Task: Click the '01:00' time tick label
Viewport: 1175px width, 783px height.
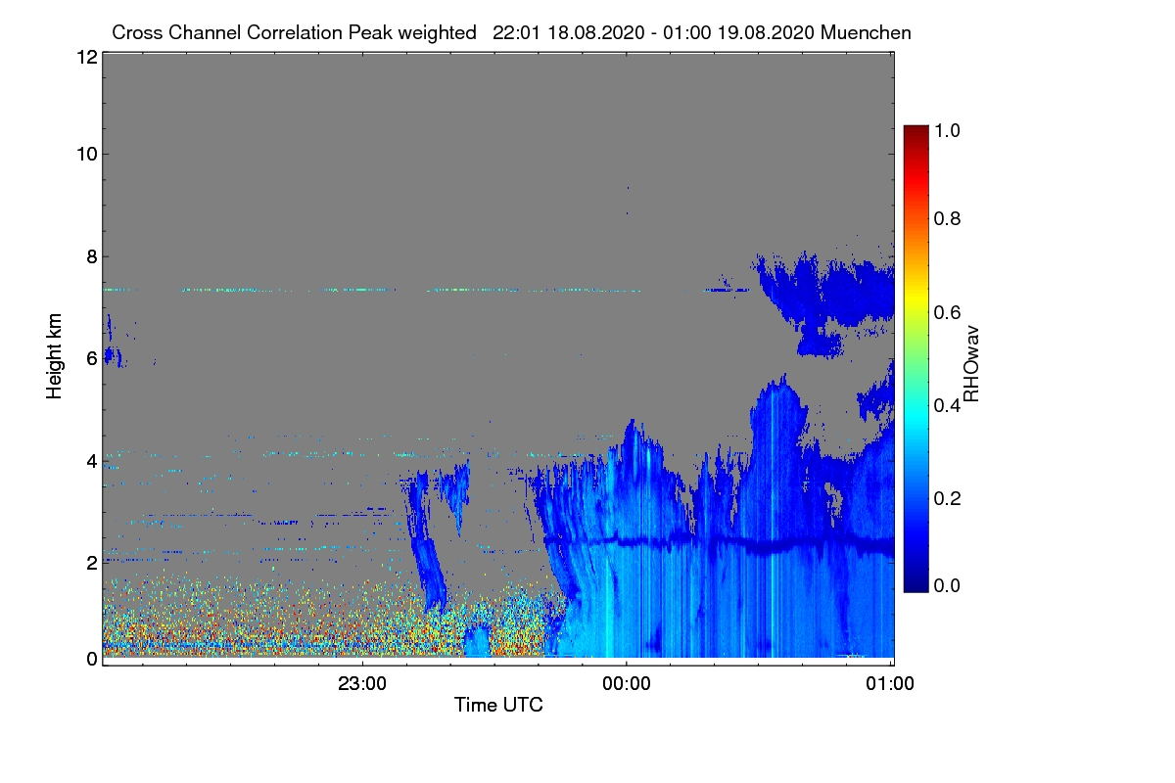Action: [x=891, y=684]
